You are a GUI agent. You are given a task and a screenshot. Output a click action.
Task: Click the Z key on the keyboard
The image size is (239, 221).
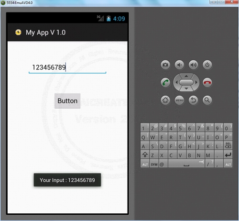coord(154,155)
